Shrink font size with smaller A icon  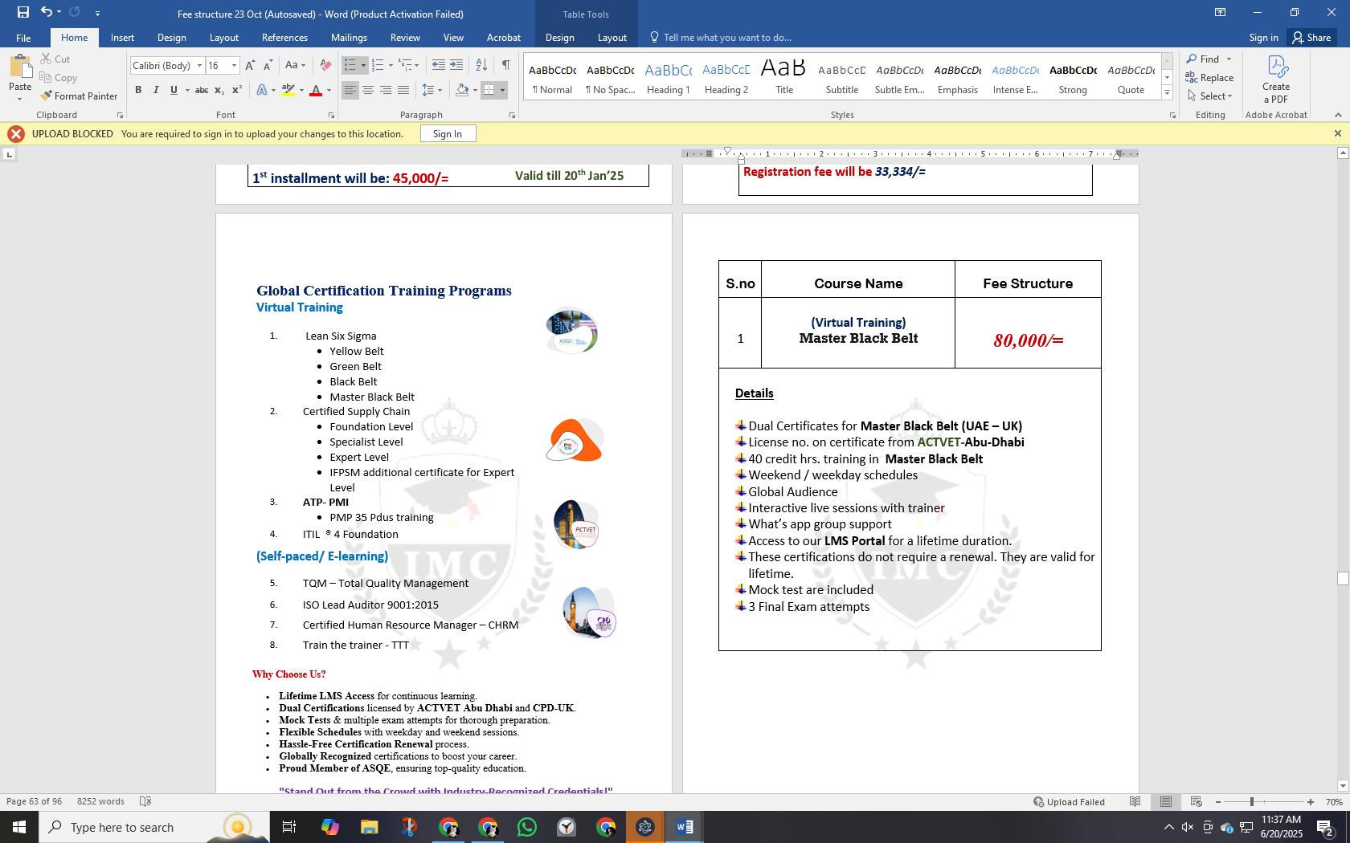pyautogui.click(x=268, y=65)
